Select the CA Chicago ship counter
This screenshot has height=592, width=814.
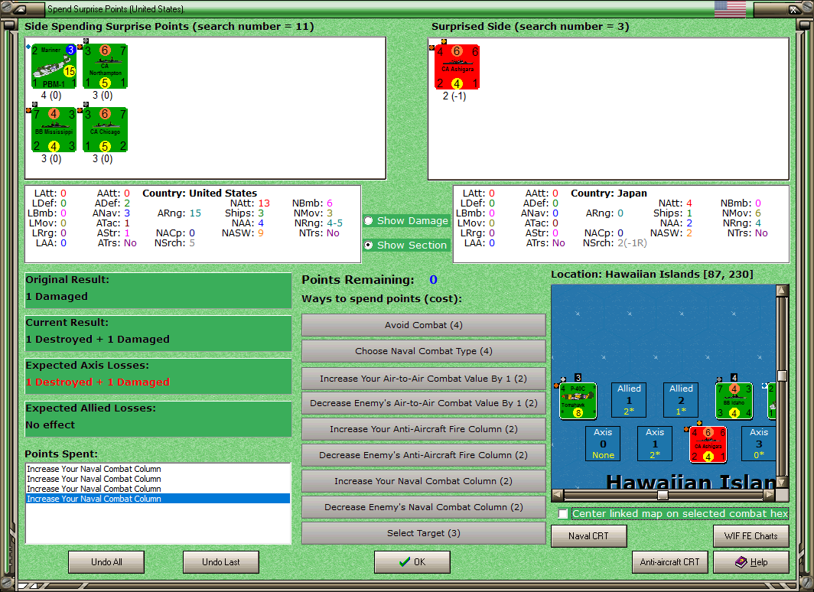(x=106, y=130)
